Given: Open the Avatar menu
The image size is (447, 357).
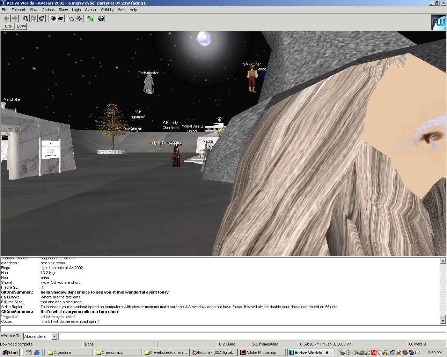Looking at the screenshot, I should [x=90, y=10].
